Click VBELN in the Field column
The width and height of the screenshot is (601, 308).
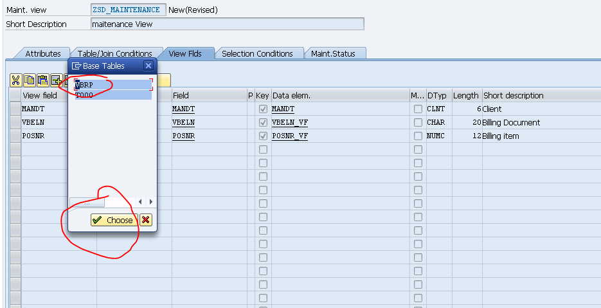point(183,122)
